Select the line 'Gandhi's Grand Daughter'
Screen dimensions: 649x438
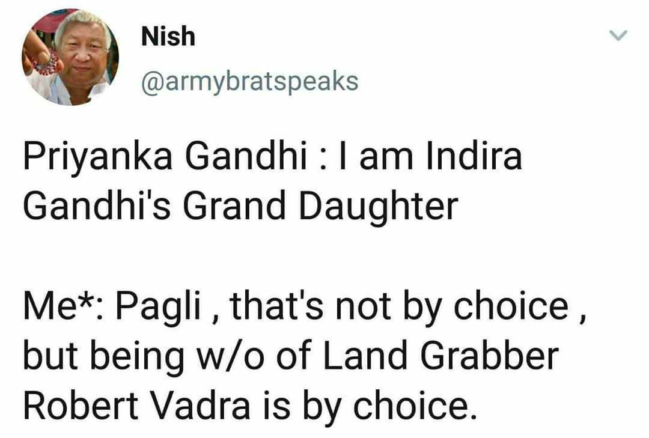click(240, 207)
